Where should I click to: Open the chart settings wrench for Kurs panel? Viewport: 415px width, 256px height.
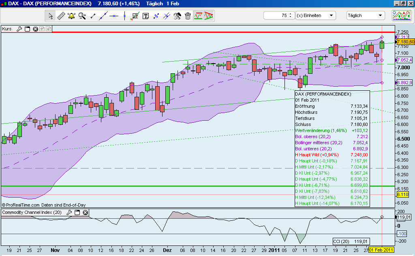(19, 29)
